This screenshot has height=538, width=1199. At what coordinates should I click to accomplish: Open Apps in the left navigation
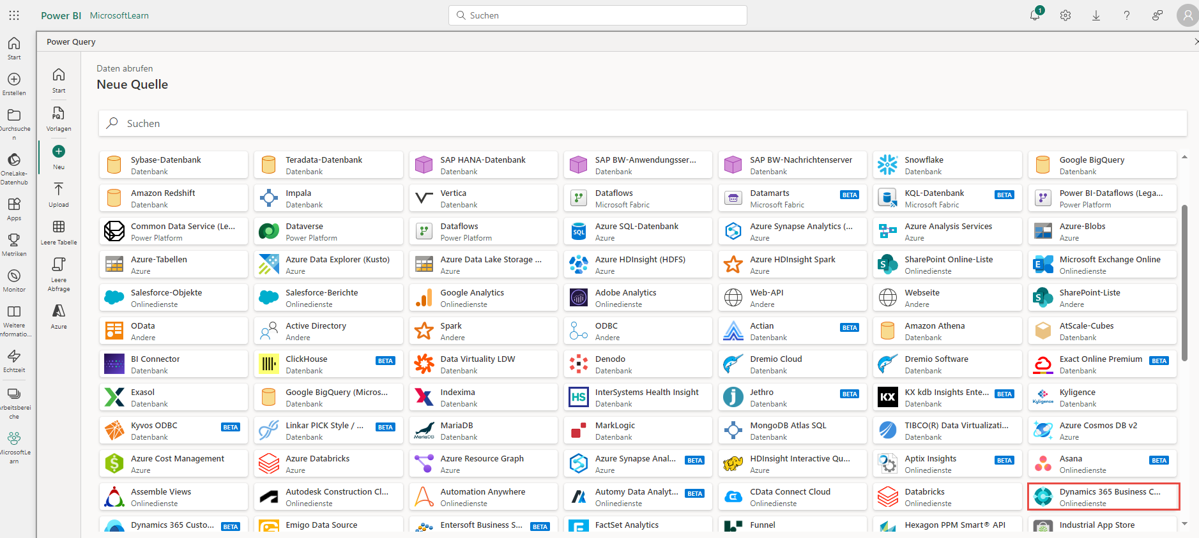pos(14,209)
